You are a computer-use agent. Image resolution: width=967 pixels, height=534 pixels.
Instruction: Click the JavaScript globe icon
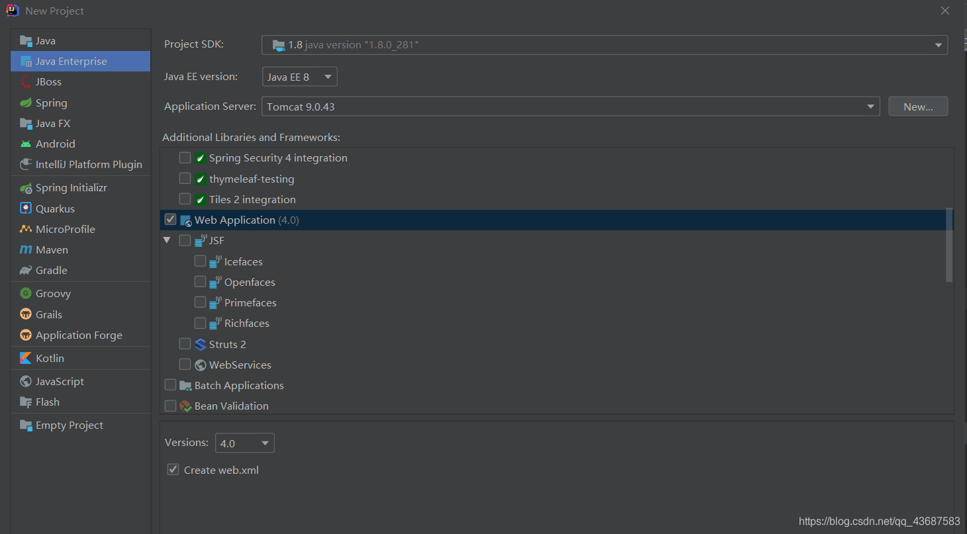point(26,381)
